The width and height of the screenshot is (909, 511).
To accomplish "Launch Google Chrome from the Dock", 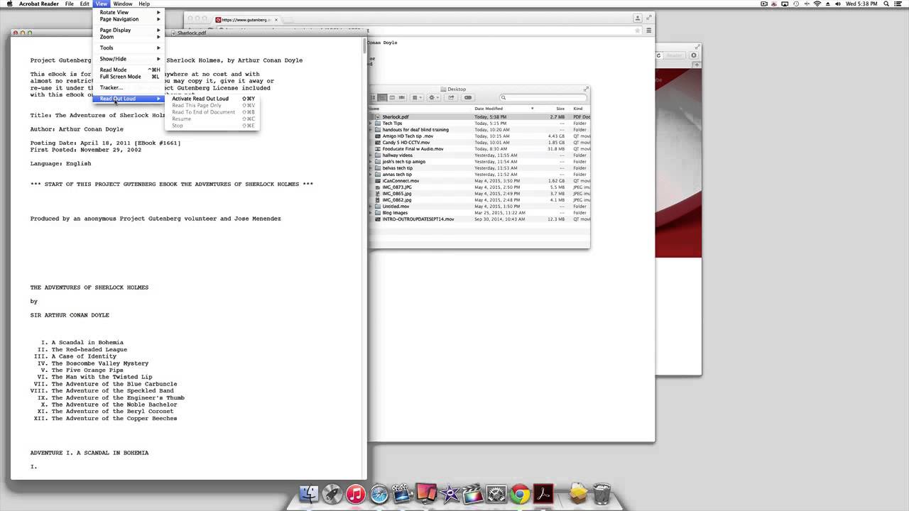I will [x=520, y=494].
